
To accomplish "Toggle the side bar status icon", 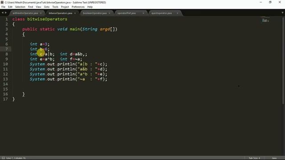I will [x=3, y=158].
